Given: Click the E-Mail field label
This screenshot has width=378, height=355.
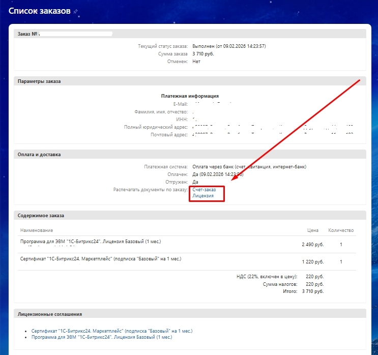Looking at the screenshot, I should (180, 104).
